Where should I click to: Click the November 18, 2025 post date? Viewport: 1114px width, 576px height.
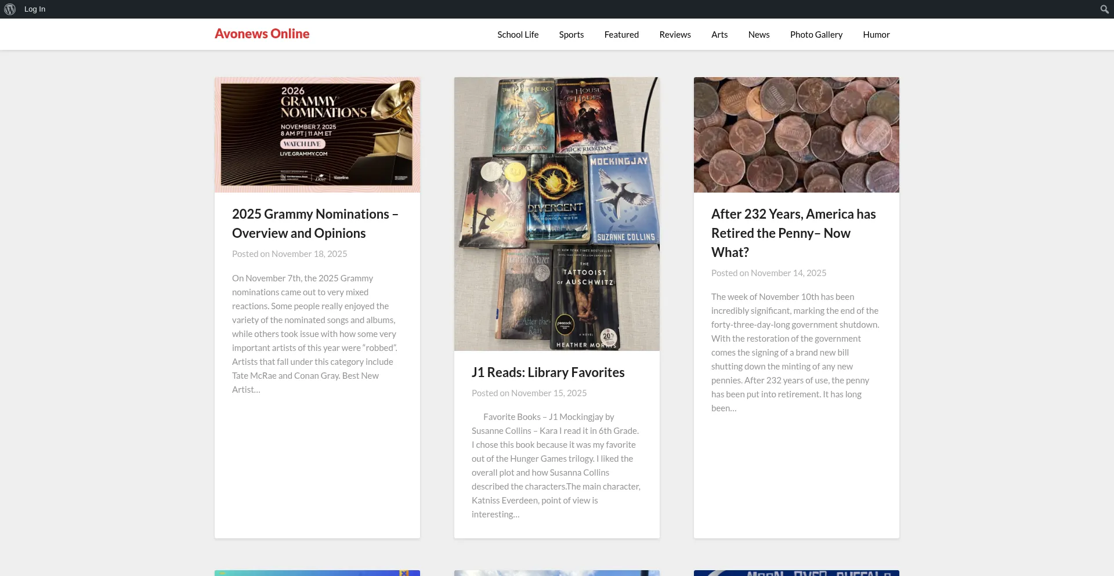click(309, 254)
